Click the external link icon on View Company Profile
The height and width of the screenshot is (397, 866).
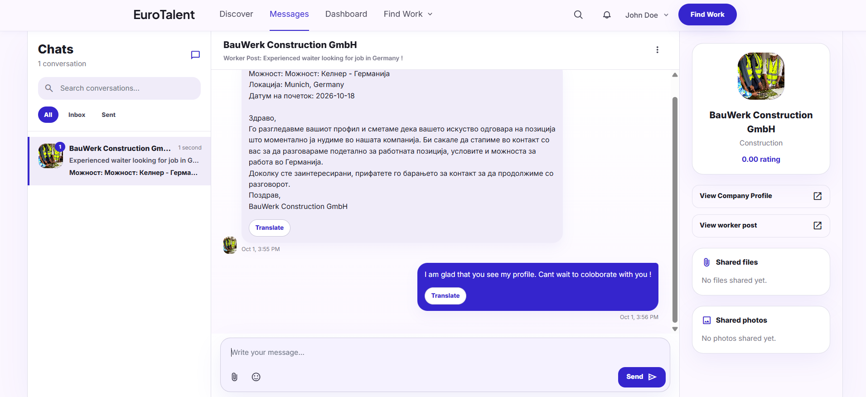click(x=818, y=196)
